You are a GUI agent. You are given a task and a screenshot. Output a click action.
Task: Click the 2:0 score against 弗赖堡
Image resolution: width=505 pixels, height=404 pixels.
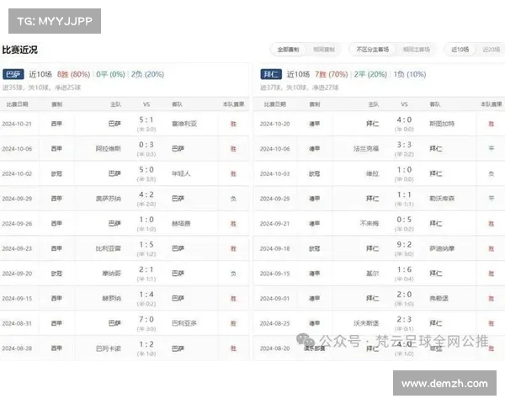(x=404, y=295)
